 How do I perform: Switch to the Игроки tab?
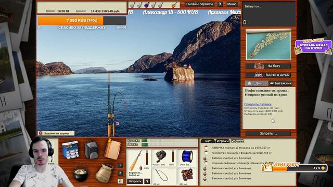(x=222, y=141)
